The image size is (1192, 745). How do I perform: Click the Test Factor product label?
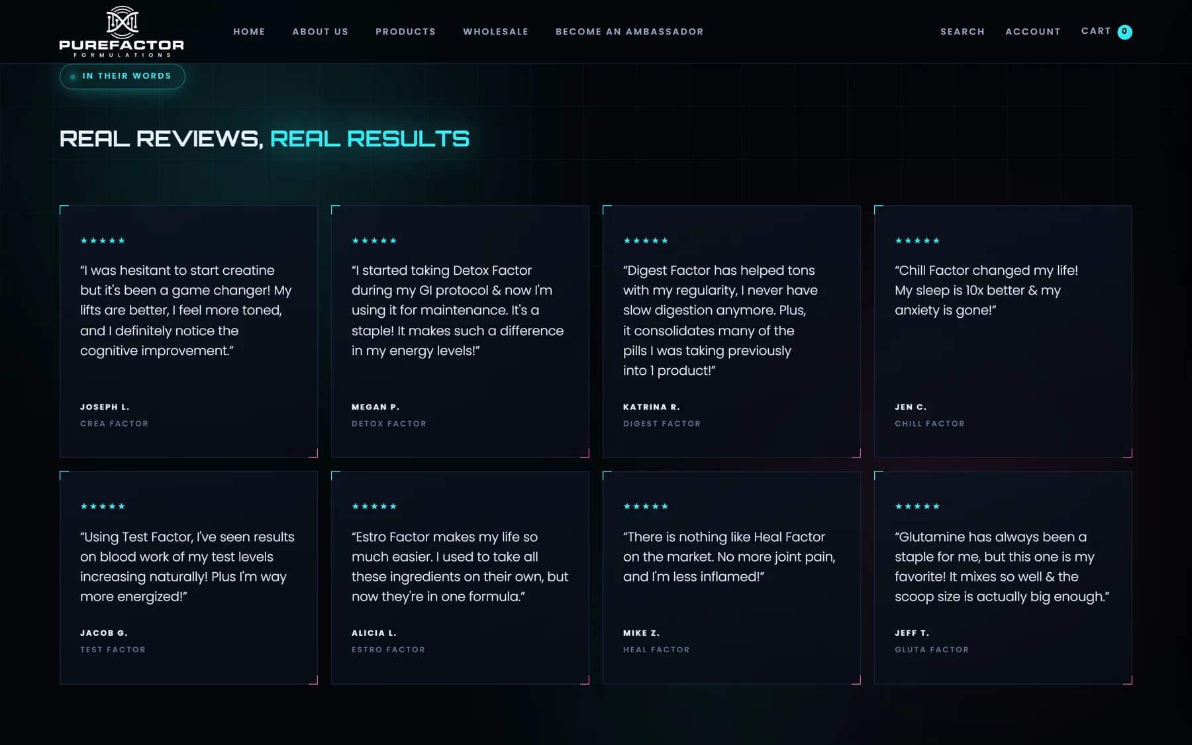pyautogui.click(x=113, y=650)
